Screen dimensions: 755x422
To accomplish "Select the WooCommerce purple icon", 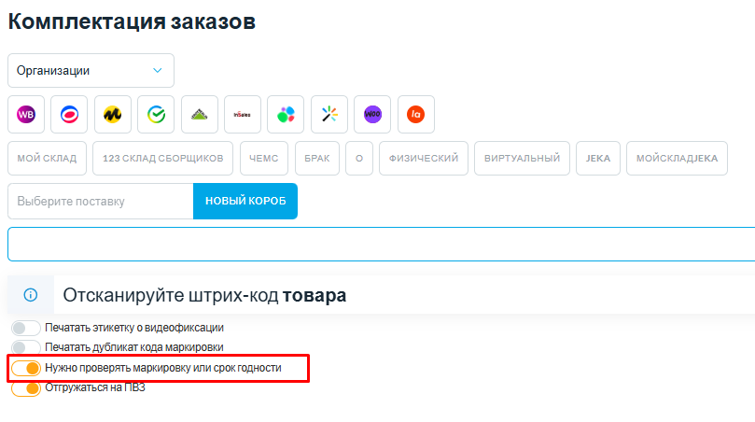I will (x=372, y=114).
